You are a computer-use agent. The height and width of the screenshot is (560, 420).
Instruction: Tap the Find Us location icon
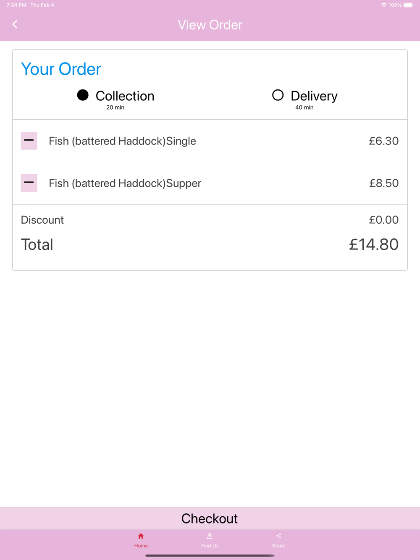pos(210,536)
